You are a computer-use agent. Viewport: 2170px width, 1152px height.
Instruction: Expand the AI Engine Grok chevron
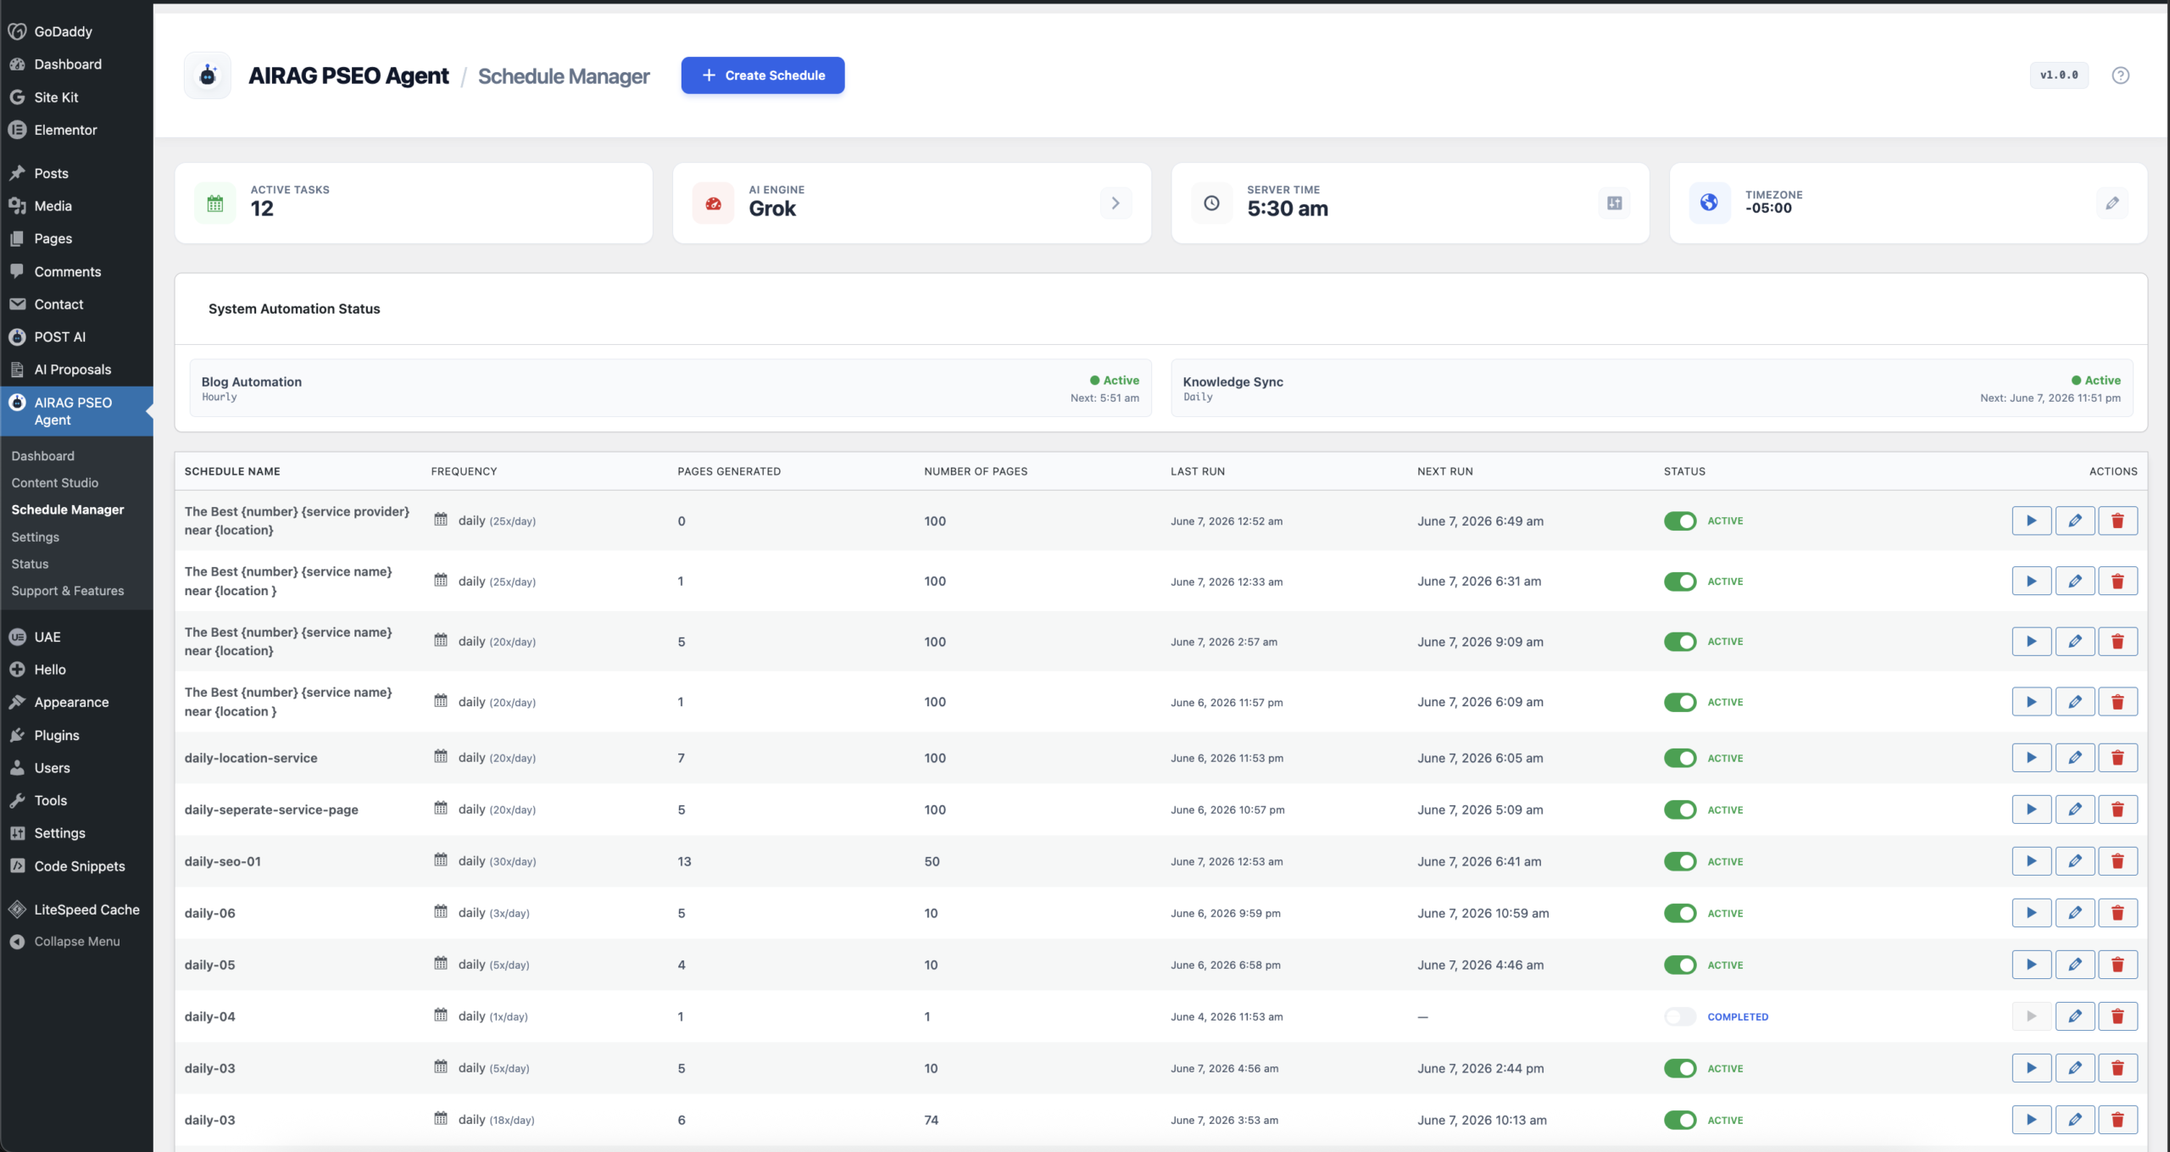1116,203
